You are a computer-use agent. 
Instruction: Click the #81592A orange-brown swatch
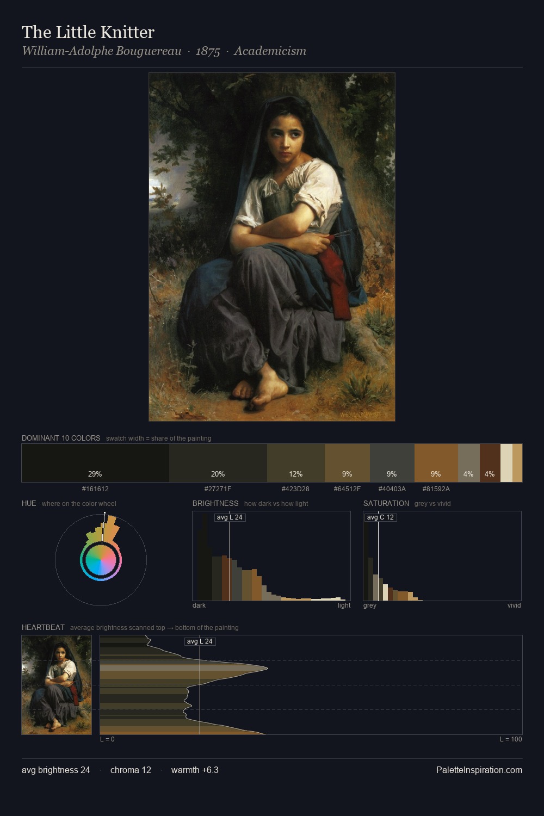tap(436, 463)
